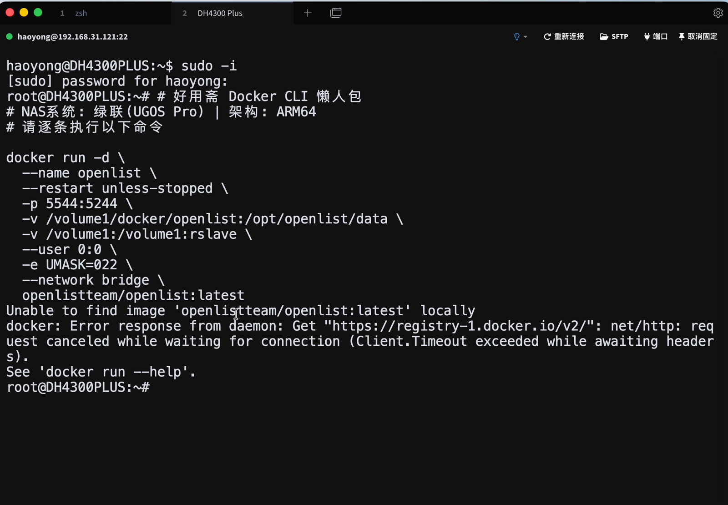Screen dimensions: 728x505
Task: Click the last root@DH4300PLUS prompt
Action: coord(78,387)
